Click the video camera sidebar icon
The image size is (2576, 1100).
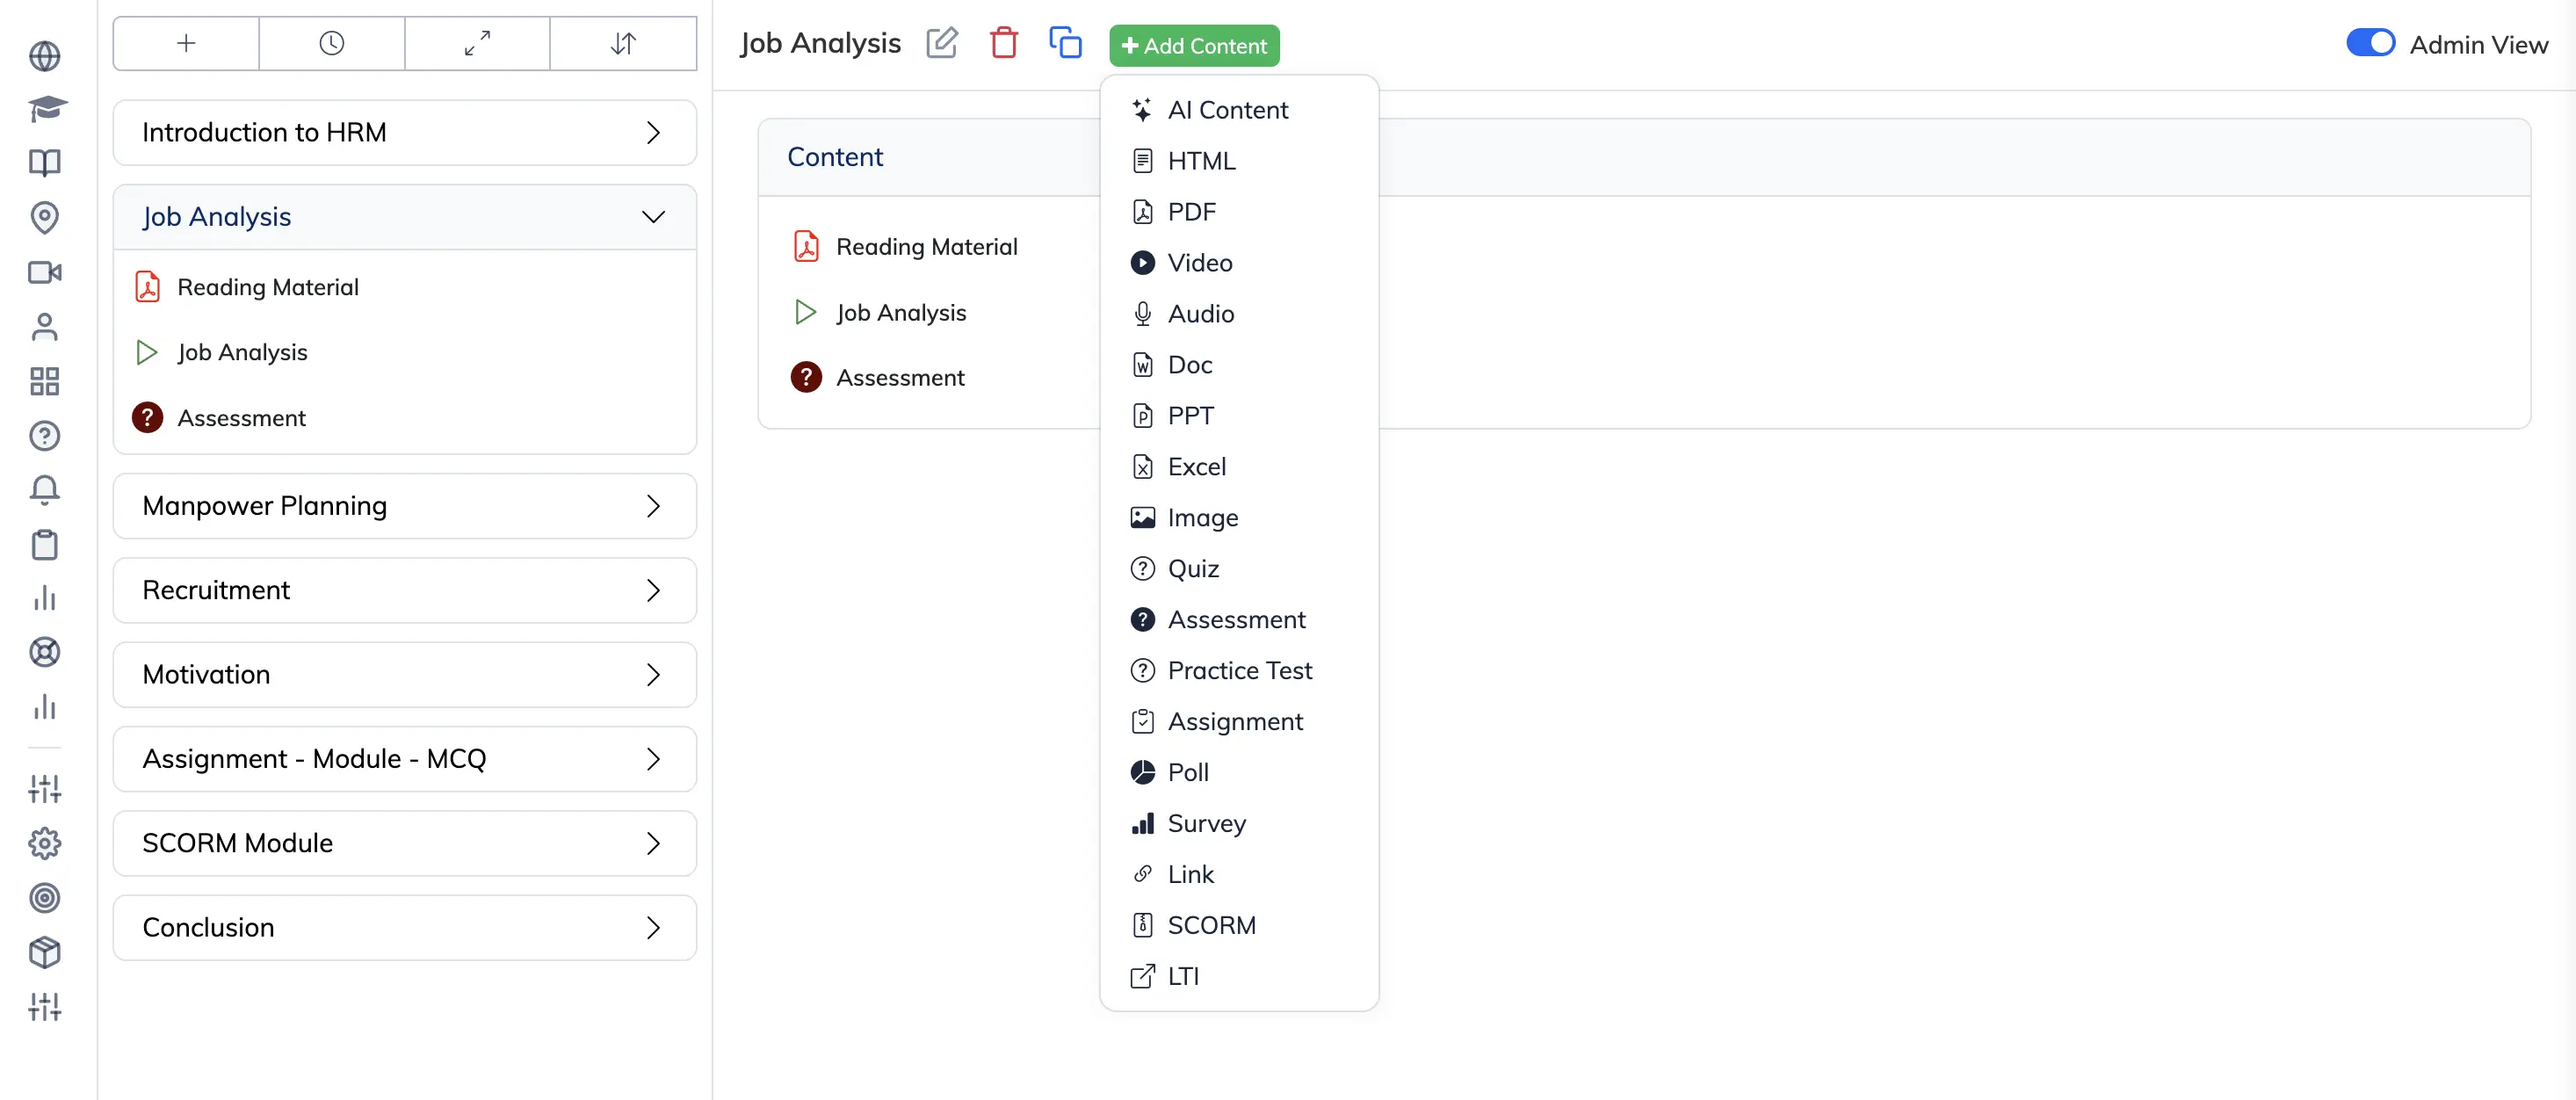(44, 272)
